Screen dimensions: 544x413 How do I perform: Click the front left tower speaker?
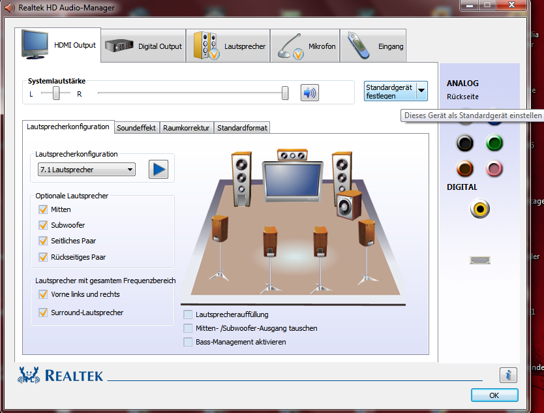pyautogui.click(x=241, y=179)
